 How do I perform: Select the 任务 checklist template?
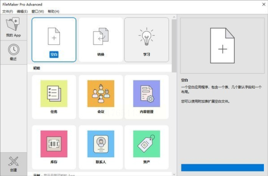pyautogui.click(x=54, y=97)
